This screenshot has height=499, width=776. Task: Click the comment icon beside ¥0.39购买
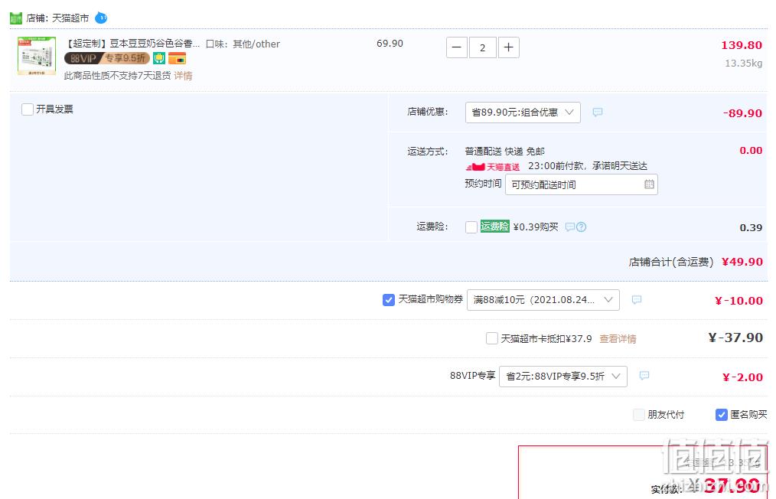(x=570, y=227)
